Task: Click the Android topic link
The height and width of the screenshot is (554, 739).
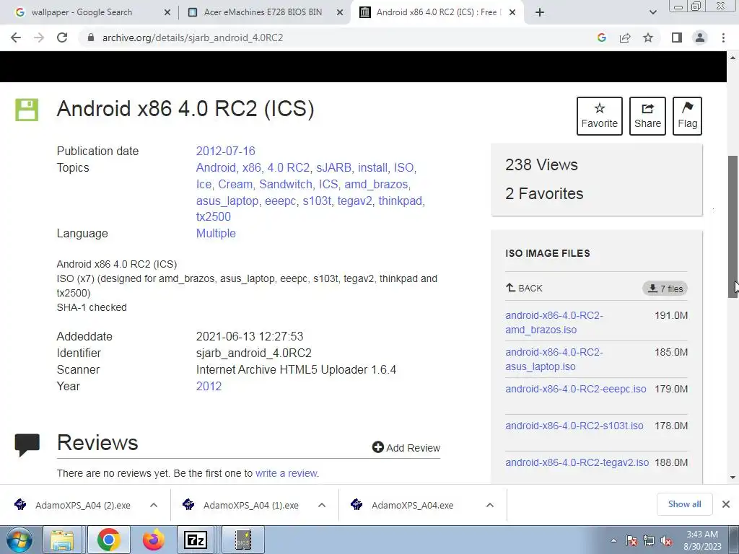Action: [217, 167]
